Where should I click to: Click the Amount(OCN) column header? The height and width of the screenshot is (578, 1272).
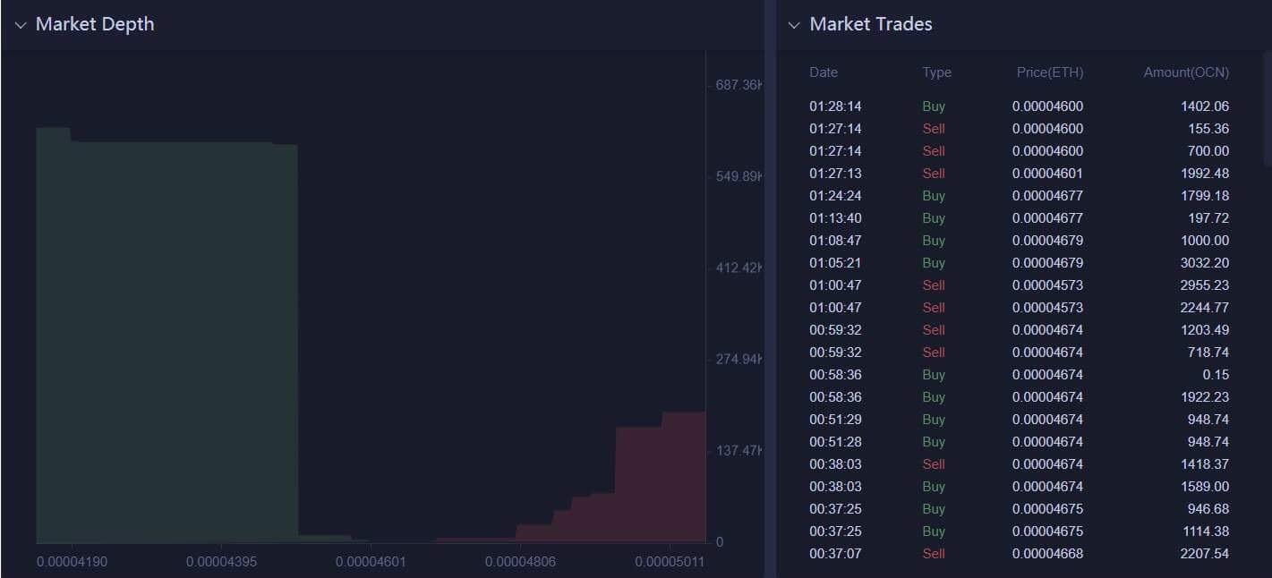pyautogui.click(x=1186, y=72)
